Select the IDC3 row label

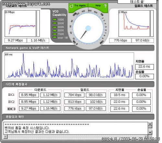[x=11, y=109]
